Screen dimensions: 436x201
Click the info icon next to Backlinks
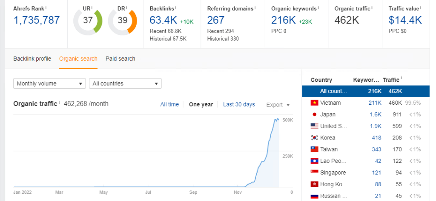tap(176, 8)
